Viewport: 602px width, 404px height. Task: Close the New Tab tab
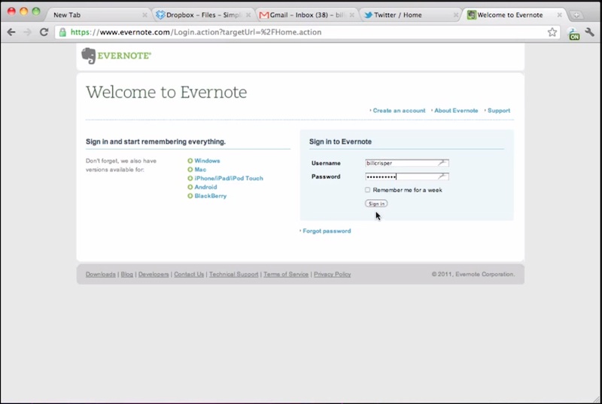[x=145, y=15]
